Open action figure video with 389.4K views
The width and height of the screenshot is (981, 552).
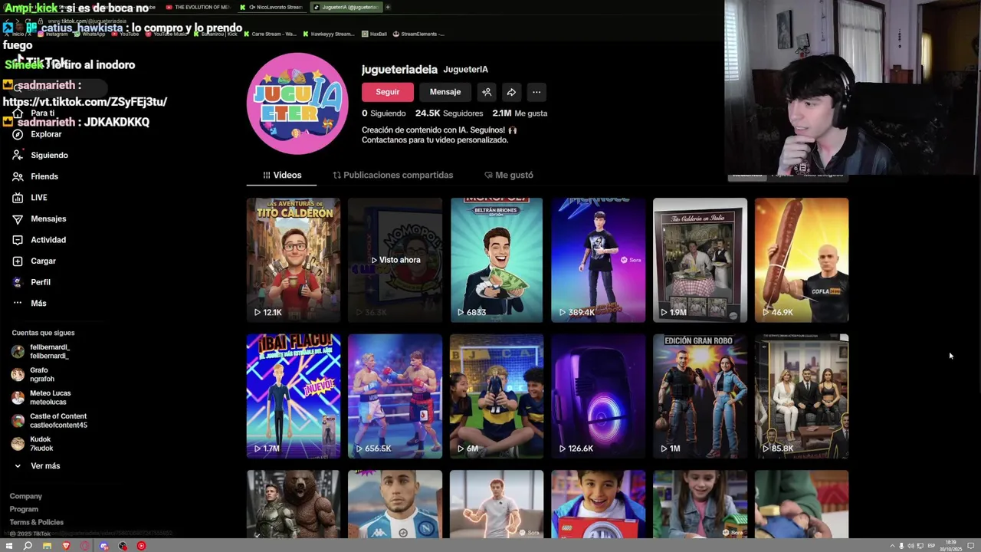pyautogui.click(x=599, y=260)
